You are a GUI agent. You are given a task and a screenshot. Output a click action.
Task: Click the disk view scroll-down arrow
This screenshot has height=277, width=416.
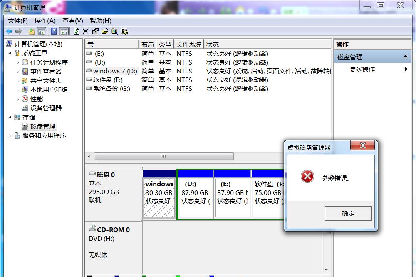pos(327,270)
